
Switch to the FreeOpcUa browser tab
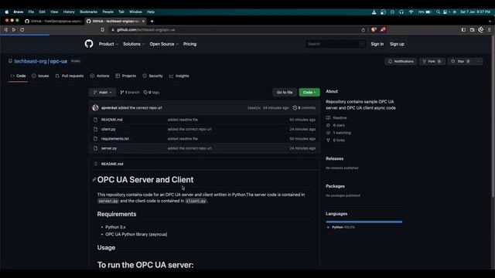pos(53,21)
